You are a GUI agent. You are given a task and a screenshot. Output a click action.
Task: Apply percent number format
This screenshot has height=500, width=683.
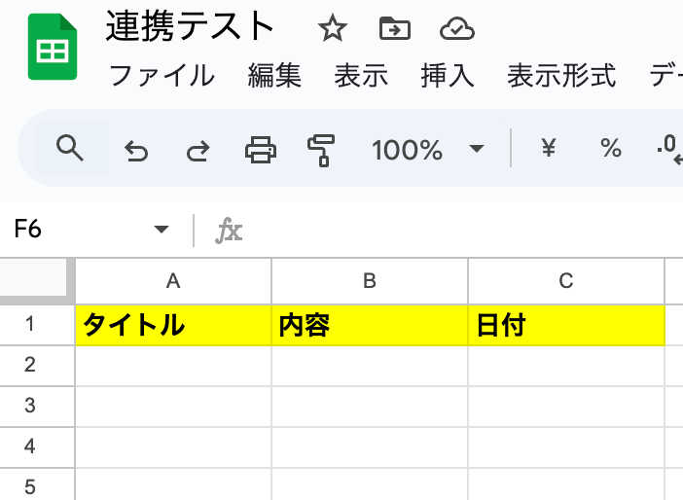[611, 148]
